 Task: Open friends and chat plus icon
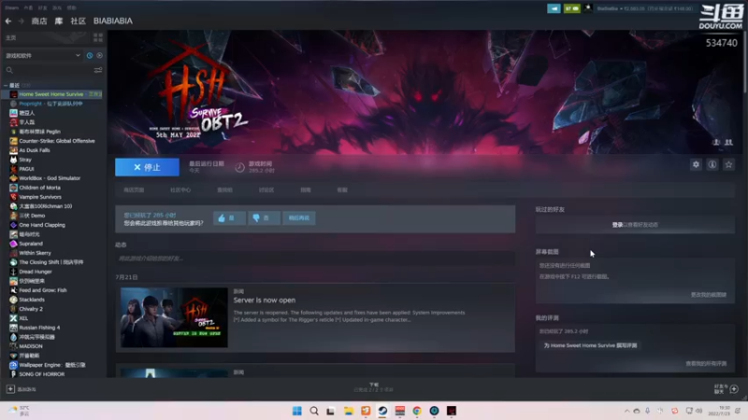[x=734, y=389]
